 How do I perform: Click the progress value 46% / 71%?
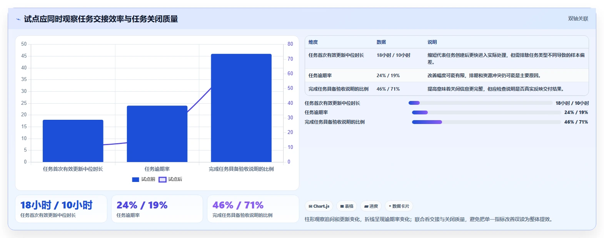point(576,122)
